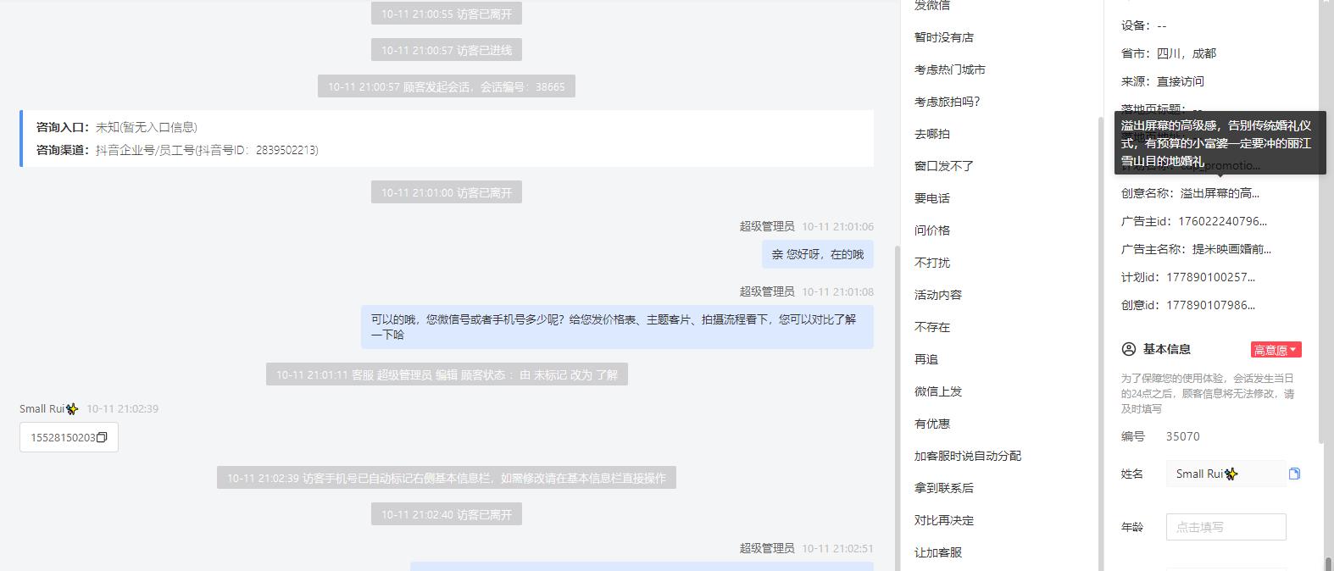Viewport: 1334px width, 571px height.
Task: Click the 21:00:57 访客已进线 notice
Action: pyautogui.click(x=447, y=50)
